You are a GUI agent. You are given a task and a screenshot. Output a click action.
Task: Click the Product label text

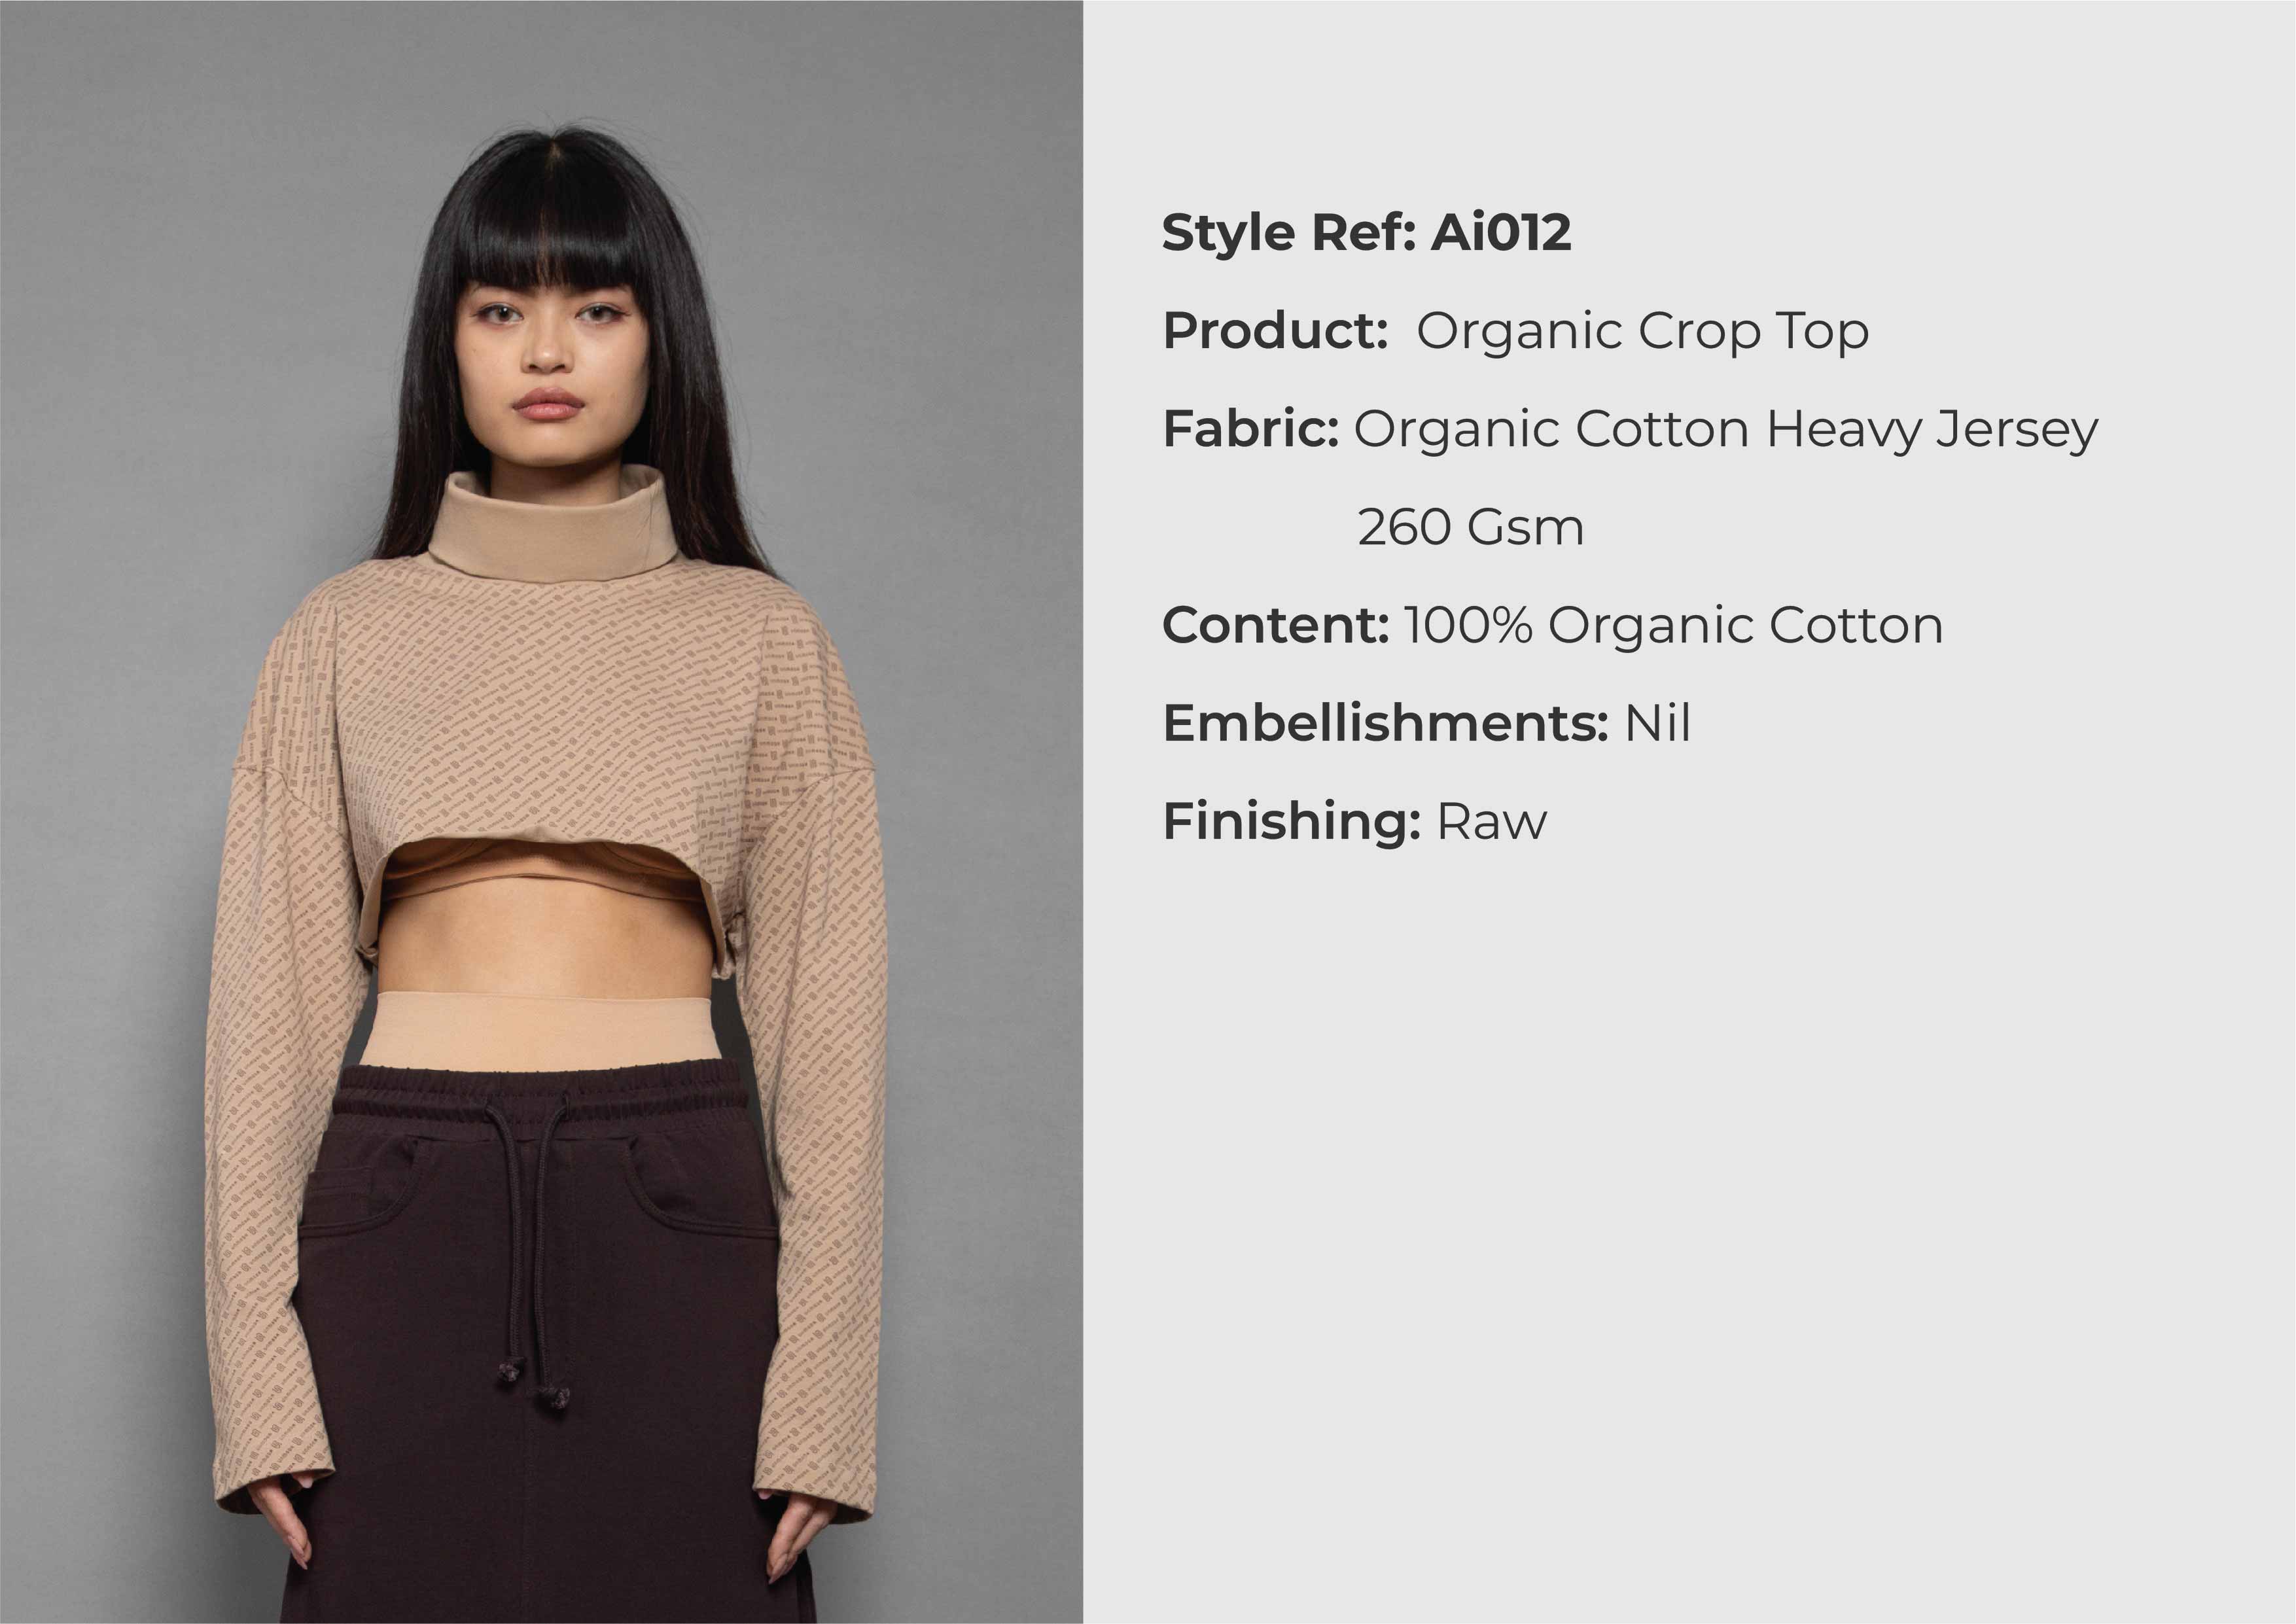1275,331
